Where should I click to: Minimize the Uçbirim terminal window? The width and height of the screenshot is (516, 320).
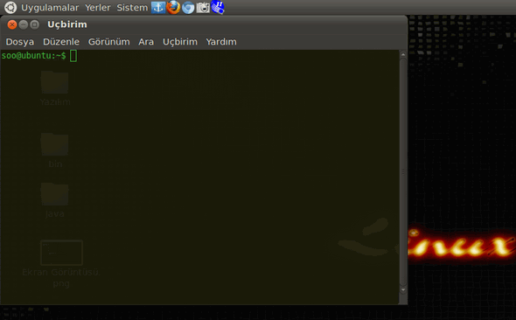point(24,24)
